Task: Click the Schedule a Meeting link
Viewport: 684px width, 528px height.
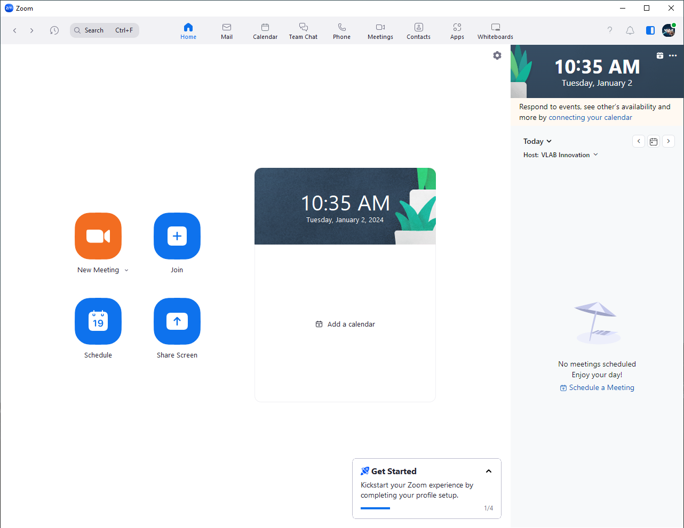Action: pyautogui.click(x=601, y=388)
